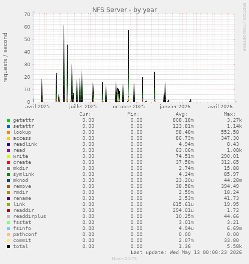Click the lookup orange color swatch
This screenshot has width=249, height=264.
(9, 132)
